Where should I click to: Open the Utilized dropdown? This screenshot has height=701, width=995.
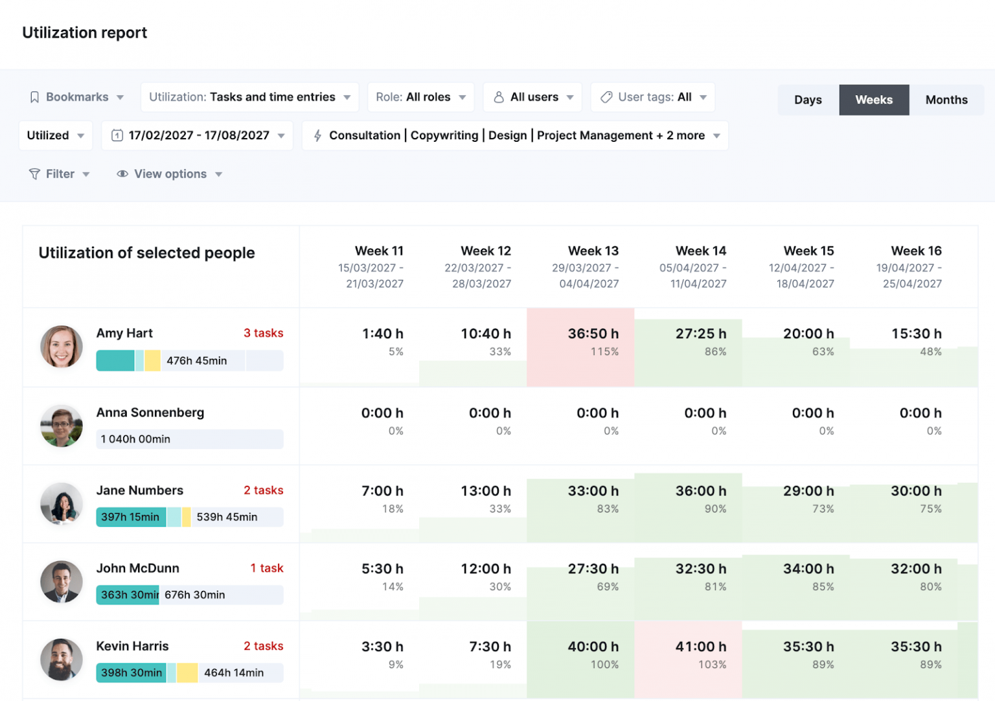(x=55, y=135)
